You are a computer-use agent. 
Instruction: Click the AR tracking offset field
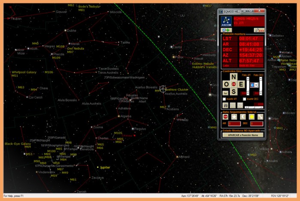[234, 124]
